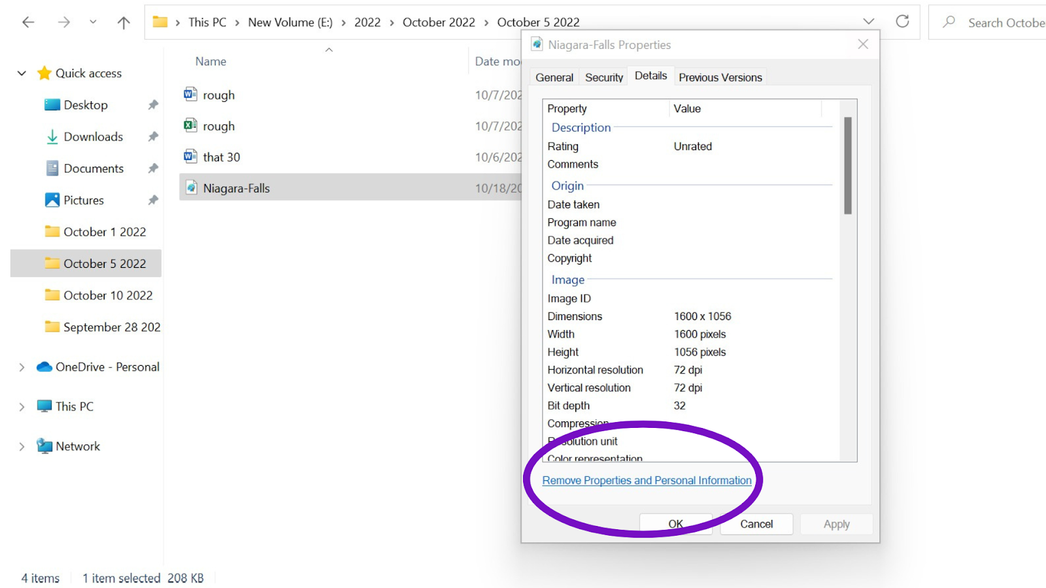Screen dimensions: 1046x588
Task: Unpin Pictures from Quick access
Action: 153,200
